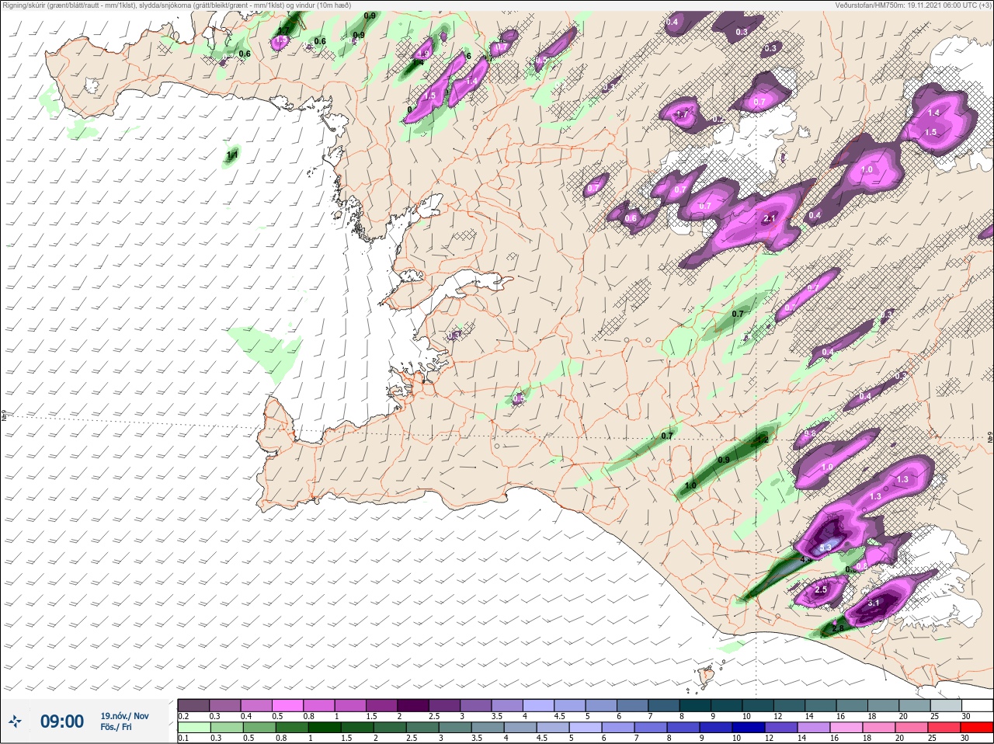Pick the bright pink 0.5 swatch in upper legend
The height and width of the screenshot is (744, 994).
pyautogui.click(x=287, y=705)
